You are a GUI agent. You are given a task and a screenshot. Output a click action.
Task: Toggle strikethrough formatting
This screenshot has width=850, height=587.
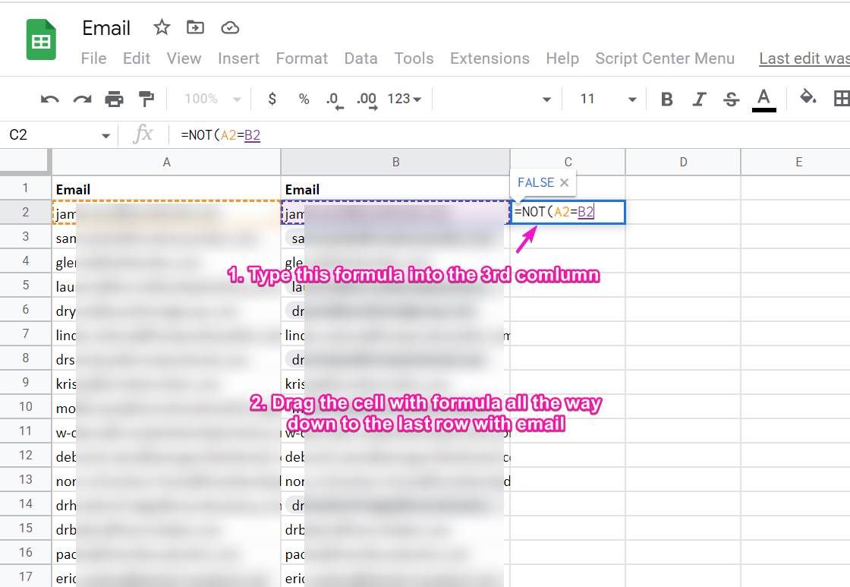730,99
